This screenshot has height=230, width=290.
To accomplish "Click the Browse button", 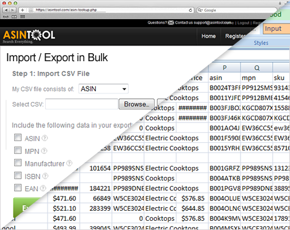I will 137,104.
